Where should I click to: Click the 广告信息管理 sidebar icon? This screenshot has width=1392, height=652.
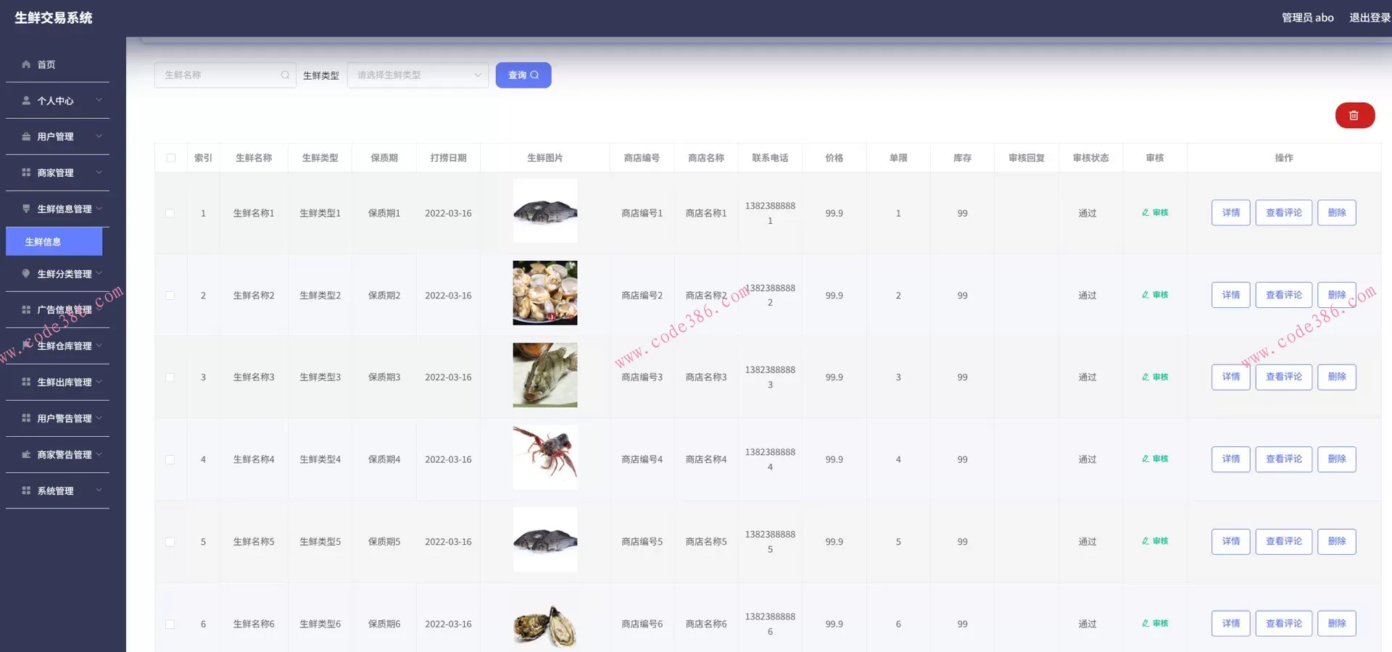[26, 309]
